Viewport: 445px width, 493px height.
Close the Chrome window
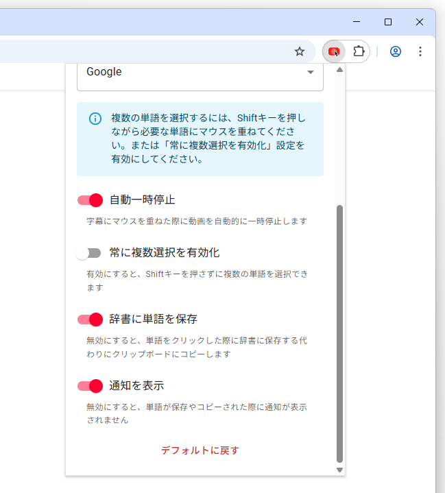(x=420, y=22)
